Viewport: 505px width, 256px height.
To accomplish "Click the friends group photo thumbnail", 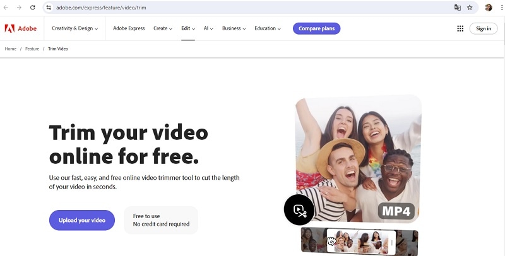I will point(359,158).
